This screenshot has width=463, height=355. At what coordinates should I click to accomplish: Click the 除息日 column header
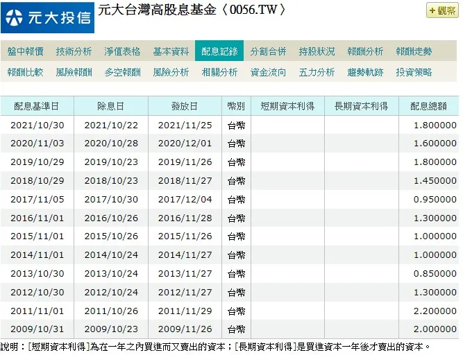point(111,106)
